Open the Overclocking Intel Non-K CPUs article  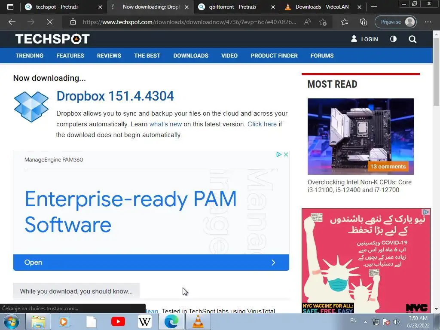point(360,186)
